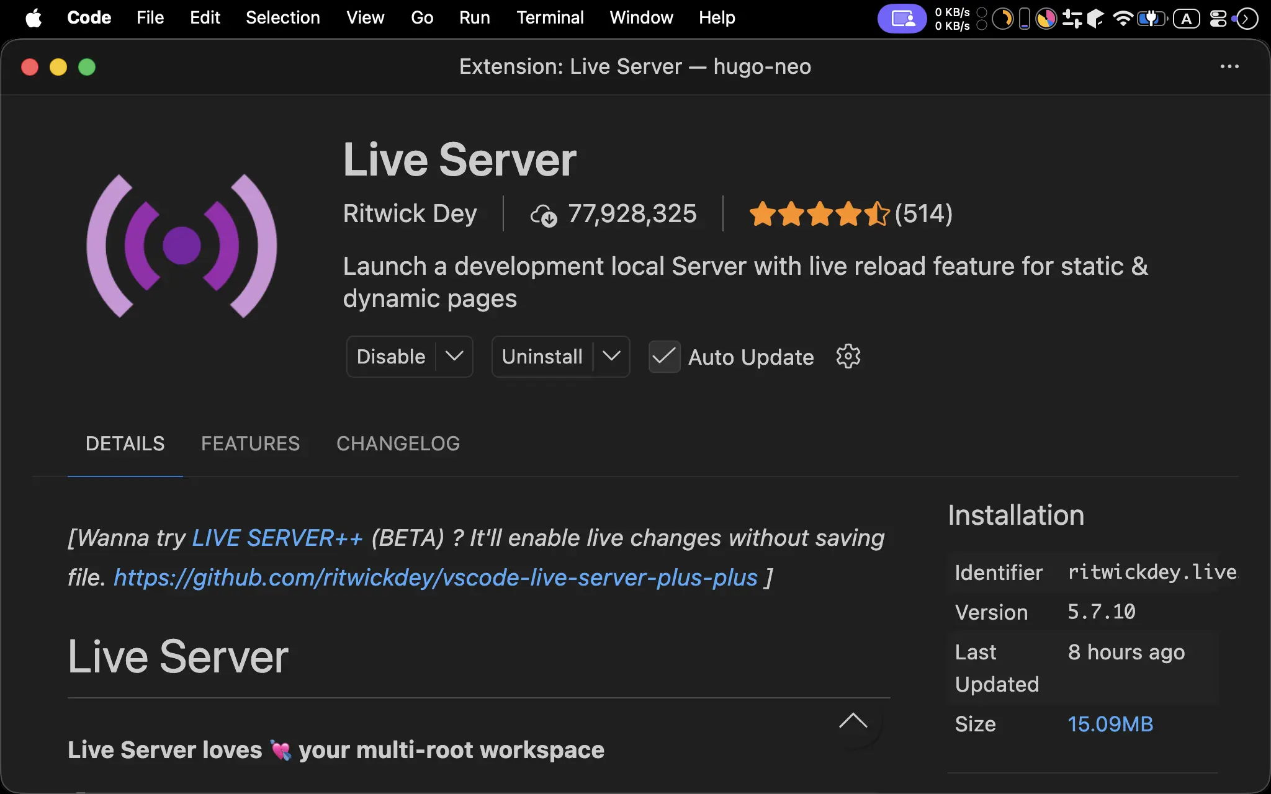Click the ritwickdey.live identifier value
The image size is (1271, 794).
(x=1152, y=572)
